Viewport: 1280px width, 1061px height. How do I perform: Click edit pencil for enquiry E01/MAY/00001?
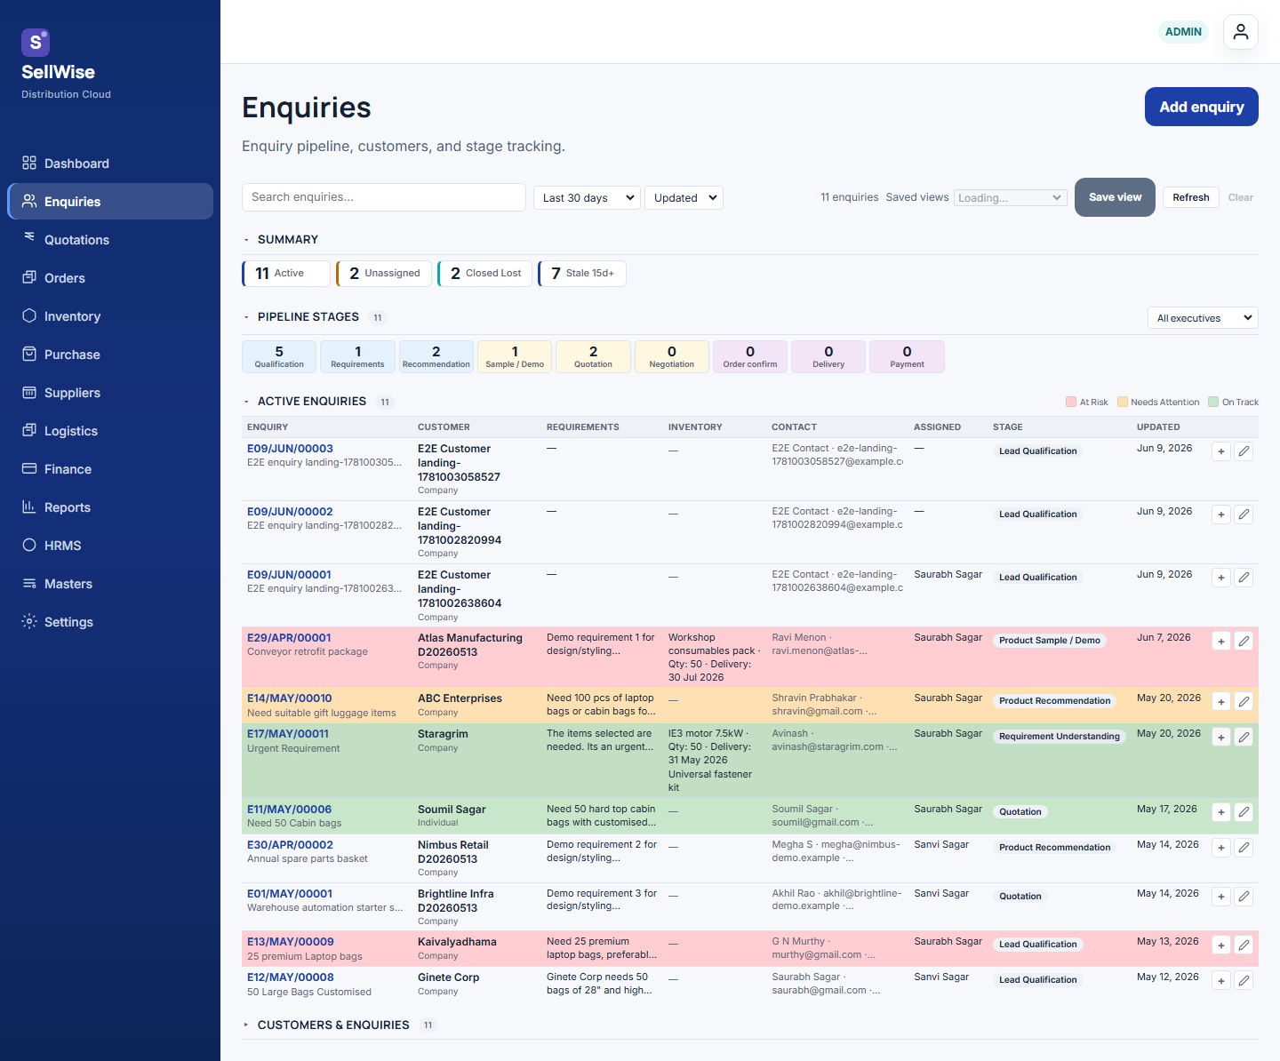pos(1244,897)
